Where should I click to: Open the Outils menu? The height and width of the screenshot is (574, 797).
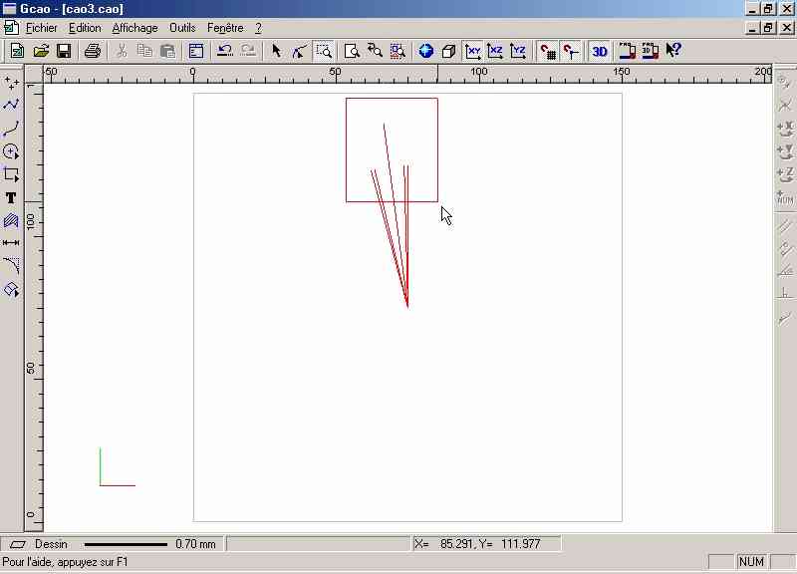(182, 28)
